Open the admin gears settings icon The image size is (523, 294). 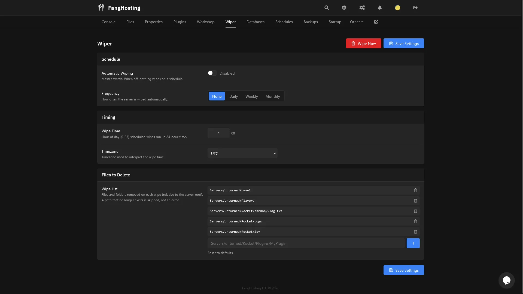362,8
